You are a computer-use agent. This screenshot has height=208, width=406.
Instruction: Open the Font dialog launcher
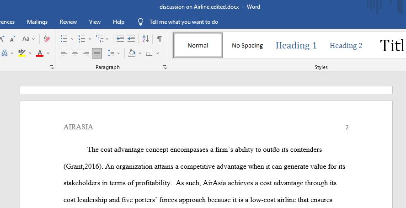tap(52, 67)
